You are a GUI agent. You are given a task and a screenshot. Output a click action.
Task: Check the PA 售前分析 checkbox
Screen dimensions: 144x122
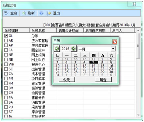click(x=6, y=98)
